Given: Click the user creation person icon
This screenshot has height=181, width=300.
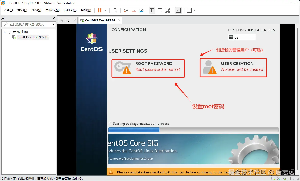Looking at the screenshot, I should coord(210,67).
